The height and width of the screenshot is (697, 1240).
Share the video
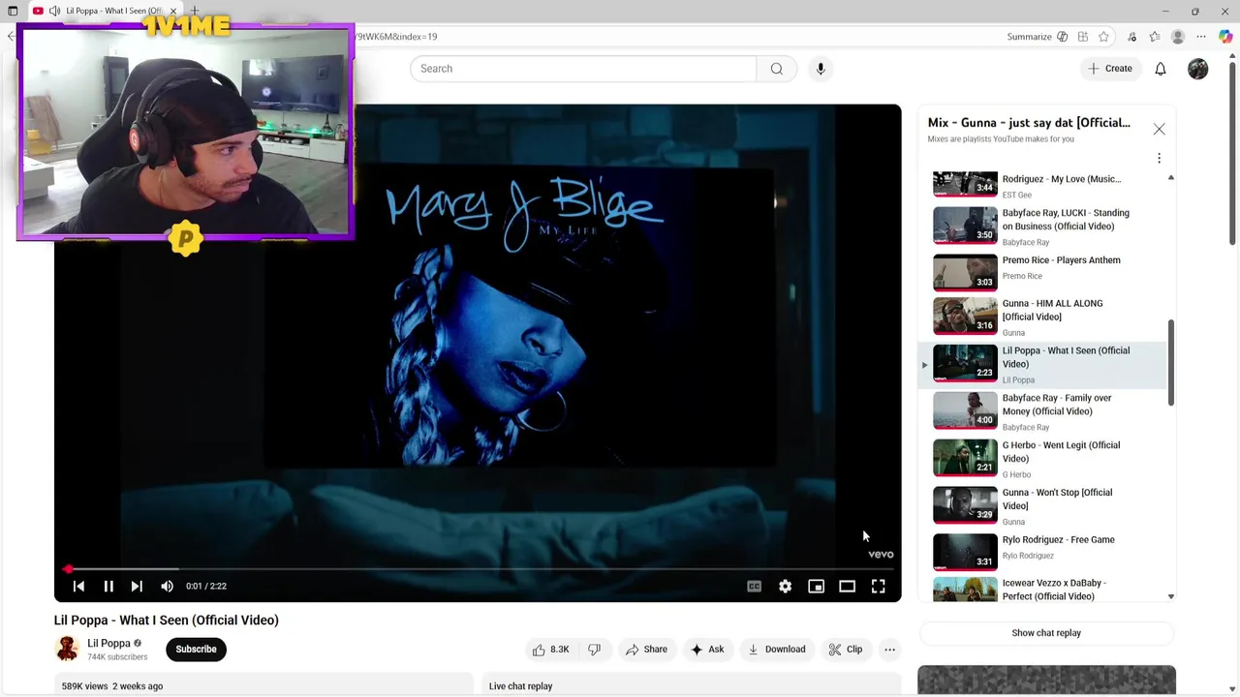[x=646, y=650]
